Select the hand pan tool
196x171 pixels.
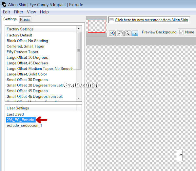(x=120, y=33)
